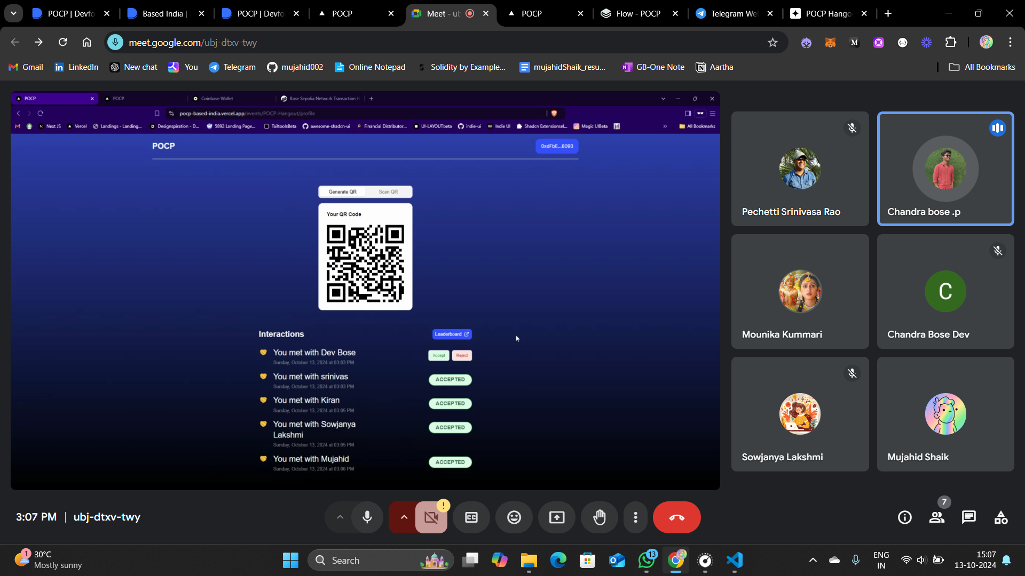The image size is (1025, 576).
Task: Open the tab search dropdown arrow
Action: click(13, 13)
